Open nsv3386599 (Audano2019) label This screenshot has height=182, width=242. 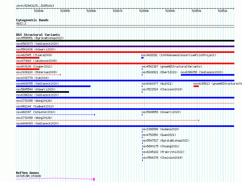click(x=160, y=129)
